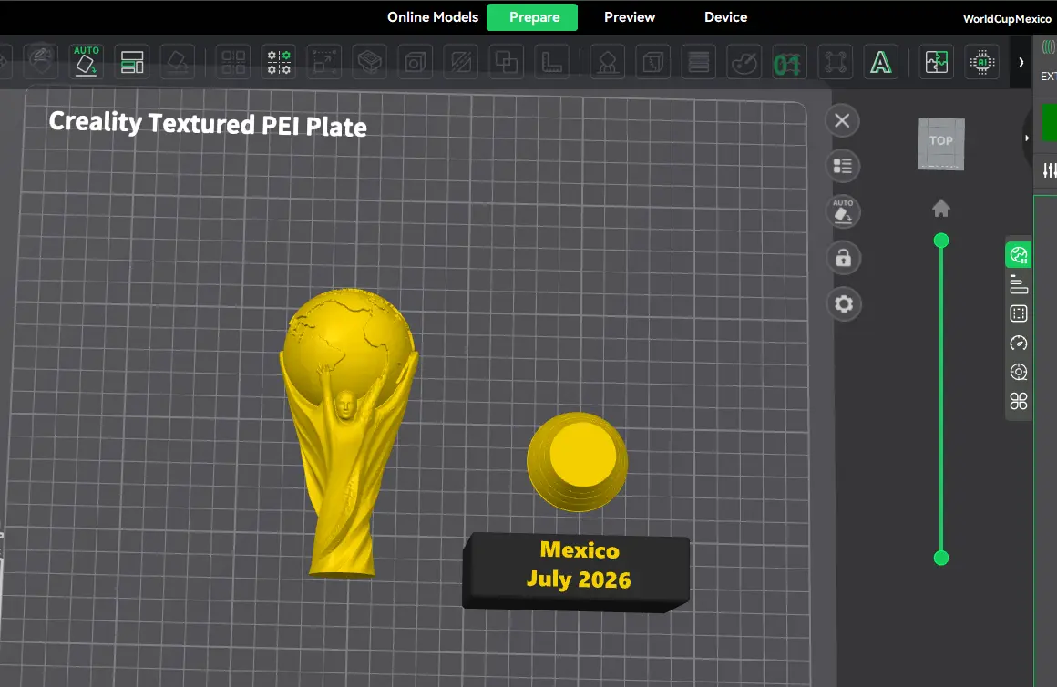Viewport: 1057px width, 687px height.
Task: Click the Auto Orient toolbar icon
Action: tap(87, 62)
